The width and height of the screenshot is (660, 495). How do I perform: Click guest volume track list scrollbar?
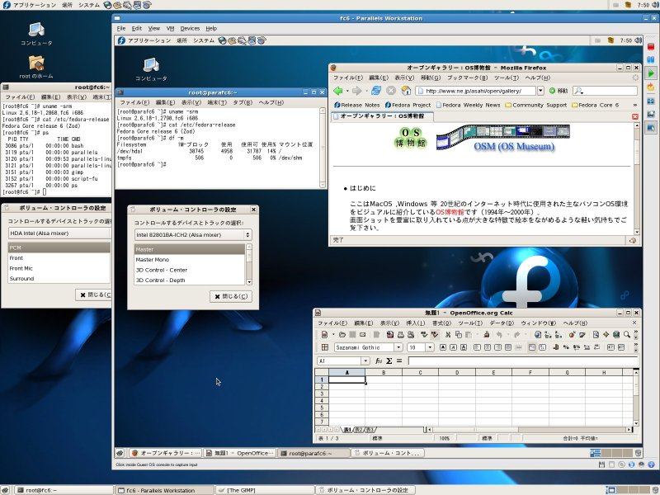click(249, 264)
